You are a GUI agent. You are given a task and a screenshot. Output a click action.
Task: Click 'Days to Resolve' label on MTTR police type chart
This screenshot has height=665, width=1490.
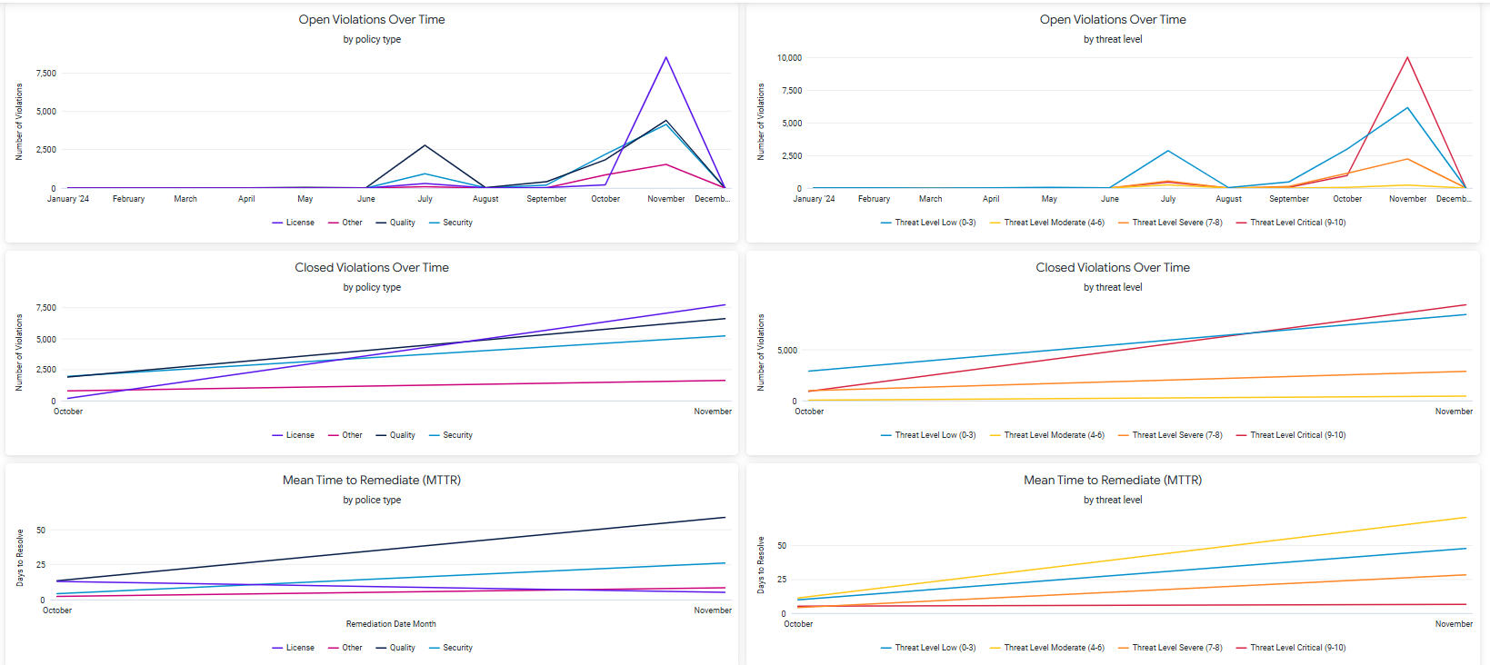click(20, 558)
